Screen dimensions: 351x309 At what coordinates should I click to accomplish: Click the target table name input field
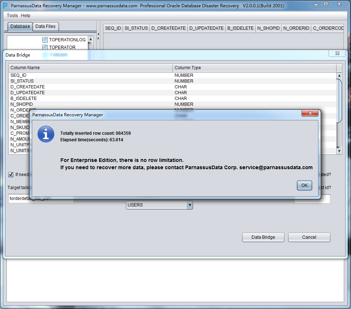click(x=41, y=199)
